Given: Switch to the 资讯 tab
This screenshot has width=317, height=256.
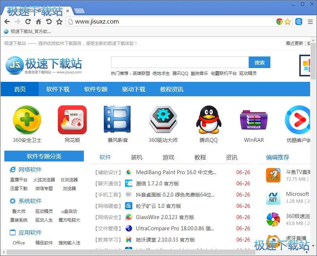Looking at the screenshot, I should pyautogui.click(x=232, y=157).
